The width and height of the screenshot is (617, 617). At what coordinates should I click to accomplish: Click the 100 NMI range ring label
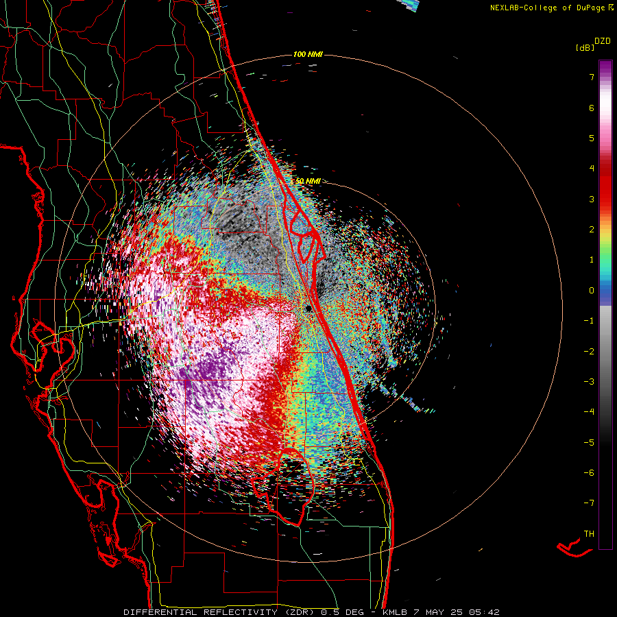308,54
